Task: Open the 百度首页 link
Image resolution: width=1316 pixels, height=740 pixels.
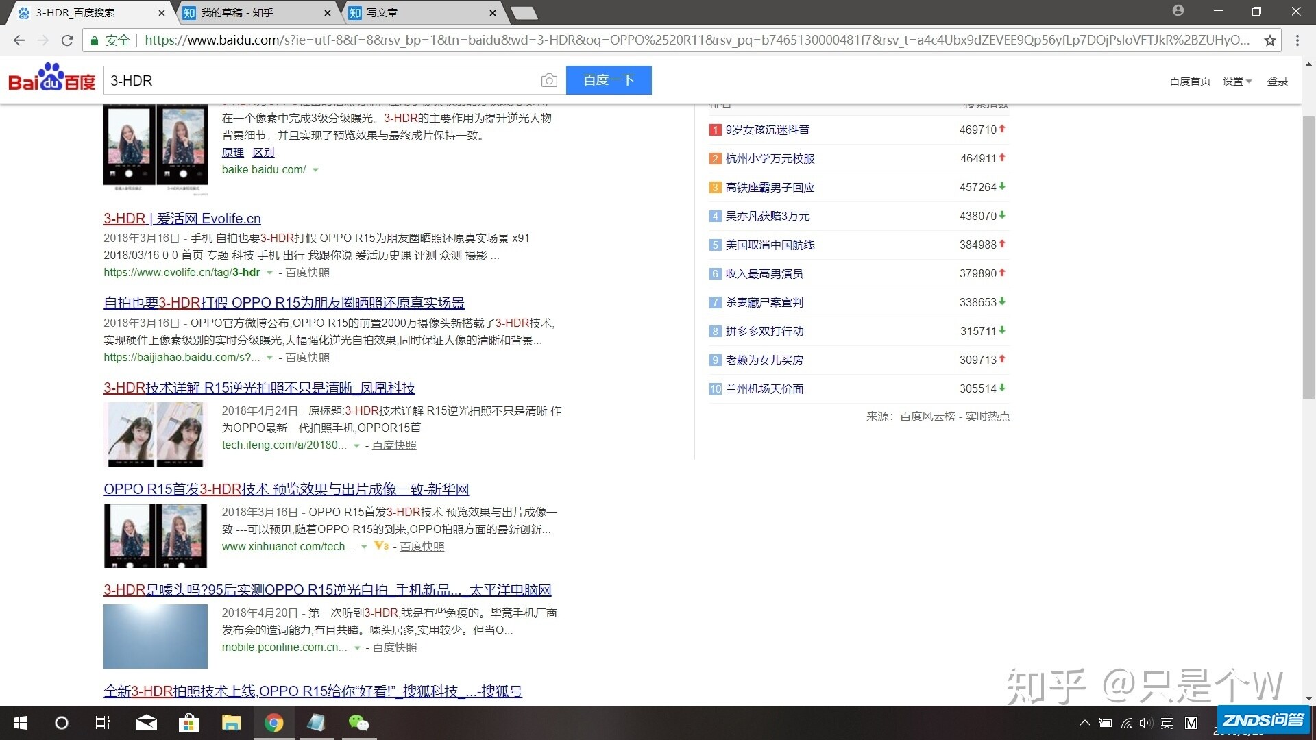Action: click(1190, 82)
